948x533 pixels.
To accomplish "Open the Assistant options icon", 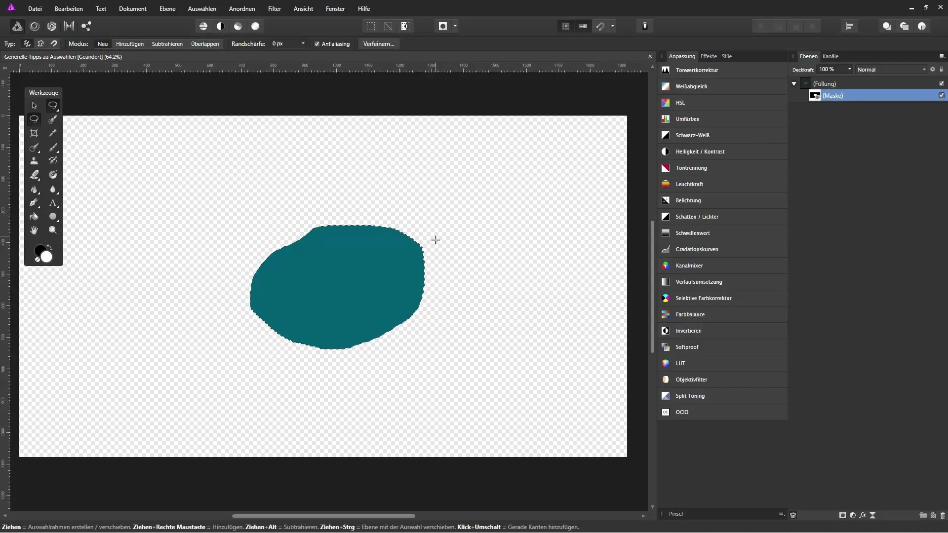I will pyautogui.click(x=645, y=26).
